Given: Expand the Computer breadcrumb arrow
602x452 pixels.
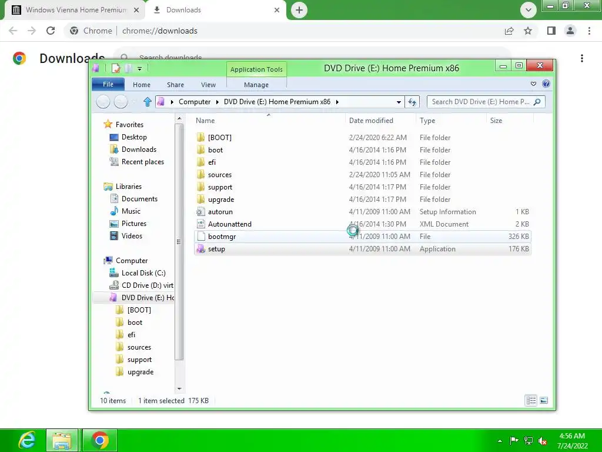Looking at the screenshot, I should (x=218, y=102).
